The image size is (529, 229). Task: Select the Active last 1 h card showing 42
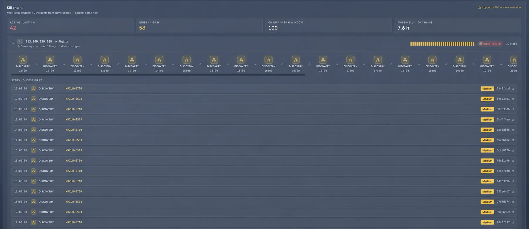pyautogui.click(x=70, y=26)
